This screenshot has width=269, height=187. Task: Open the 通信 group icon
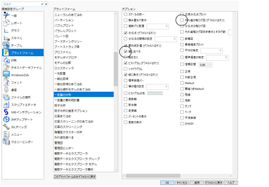[6, 90]
